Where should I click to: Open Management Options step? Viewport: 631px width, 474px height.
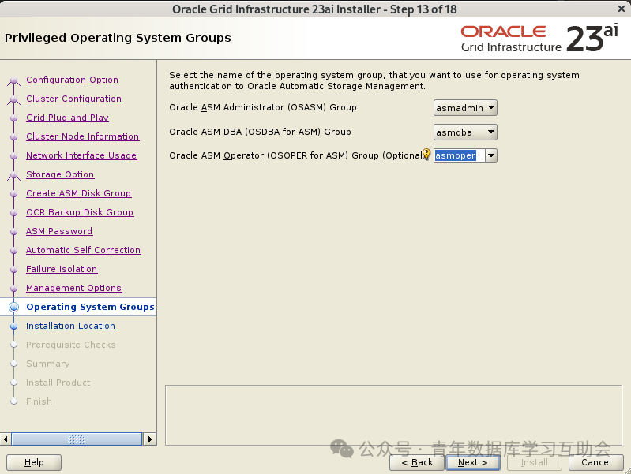(x=73, y=288)
